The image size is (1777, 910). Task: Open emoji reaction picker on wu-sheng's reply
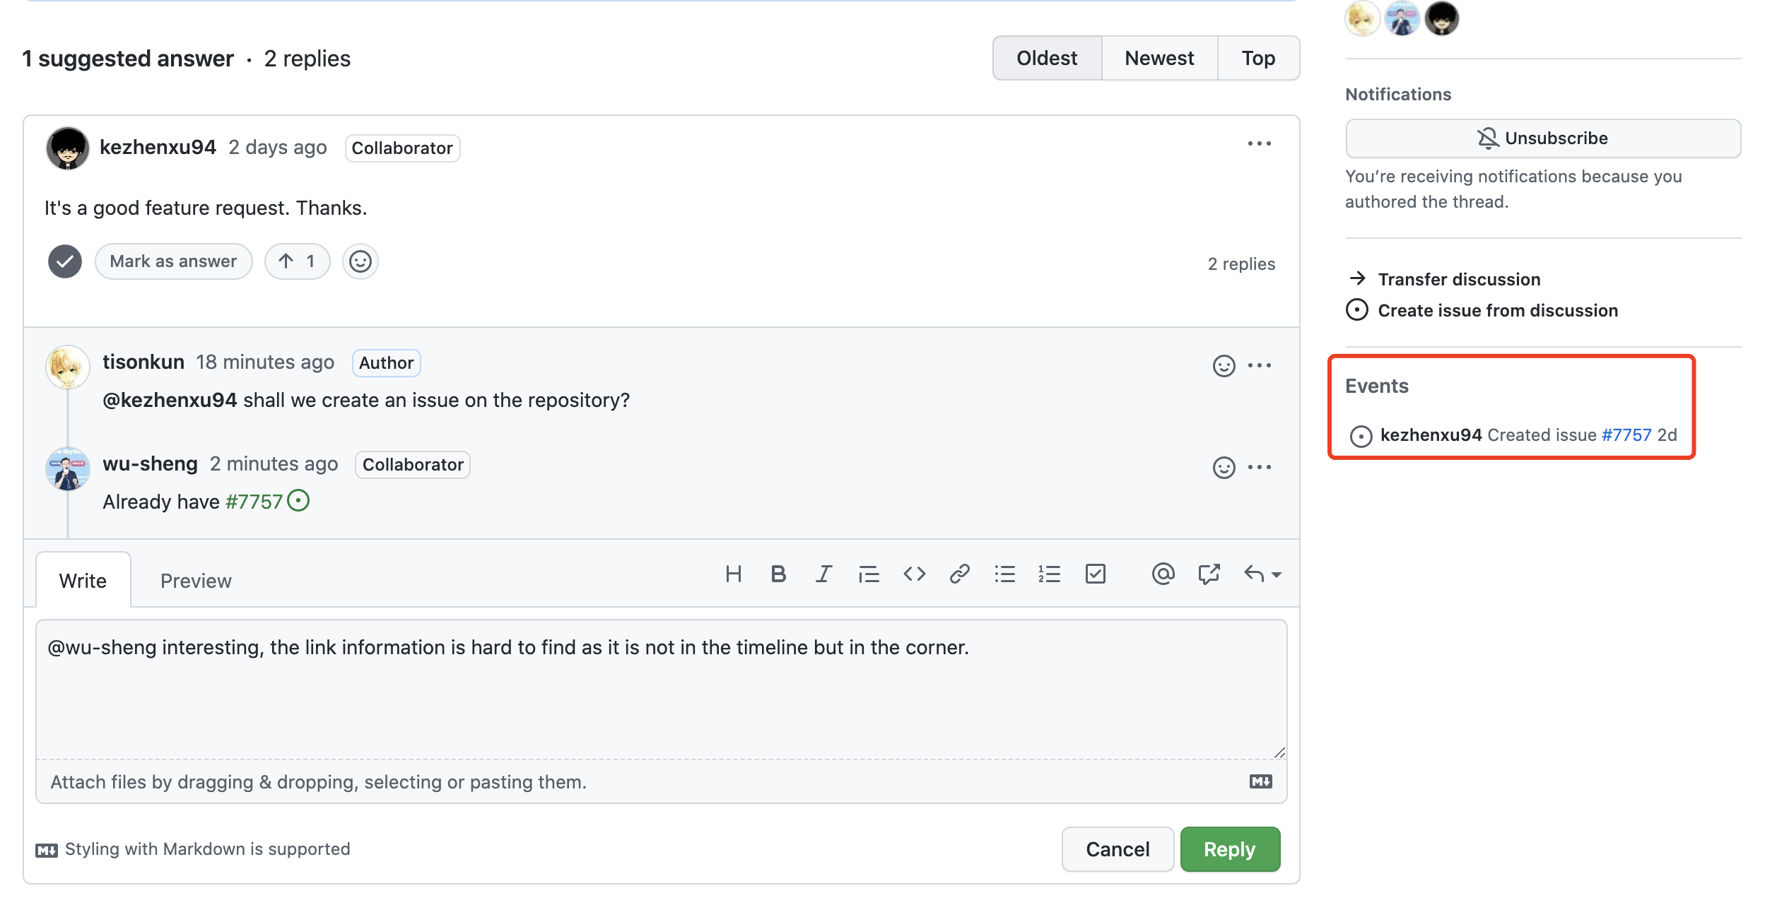[1224, 468]
